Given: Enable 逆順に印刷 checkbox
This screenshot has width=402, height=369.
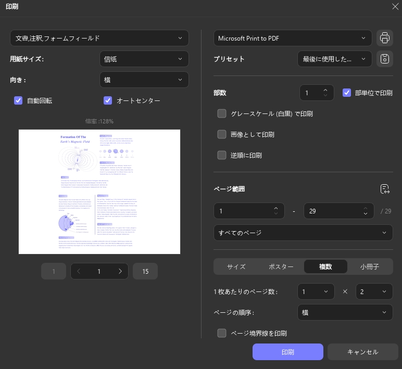Looking at the screenshot, I should pyautogui.click(x=222, y=155).
